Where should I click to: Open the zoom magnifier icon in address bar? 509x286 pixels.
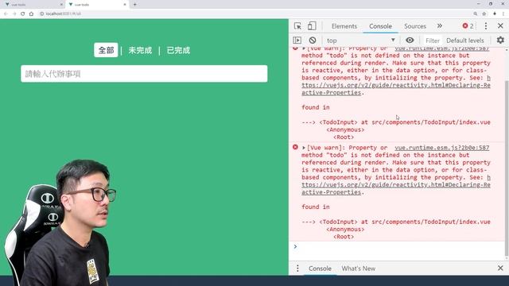(476, 14)
